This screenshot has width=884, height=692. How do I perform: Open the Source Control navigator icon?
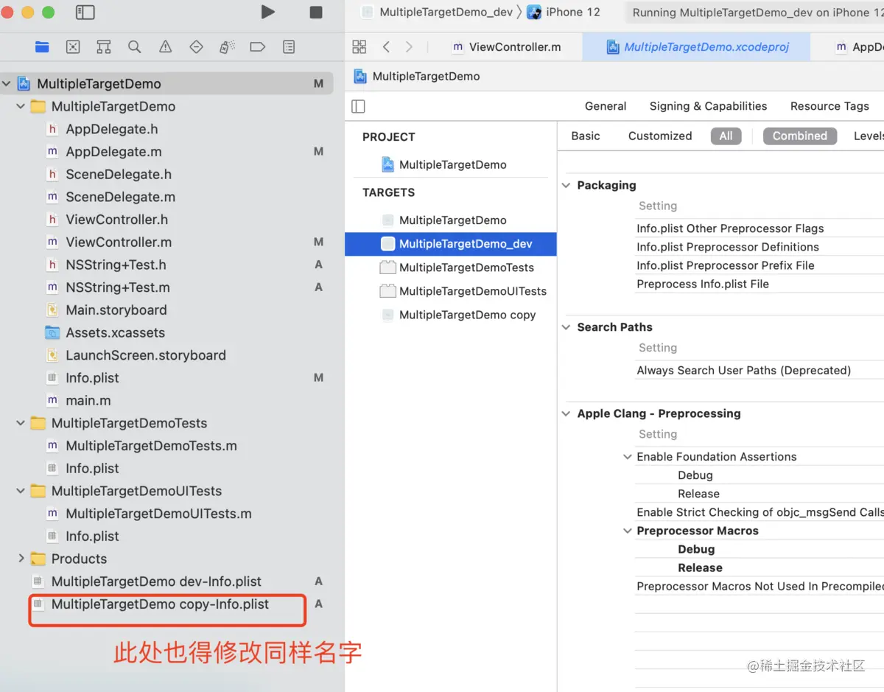73,47
